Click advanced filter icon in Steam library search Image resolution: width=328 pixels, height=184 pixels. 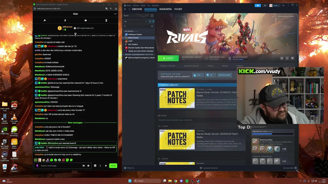coord(152,26)
